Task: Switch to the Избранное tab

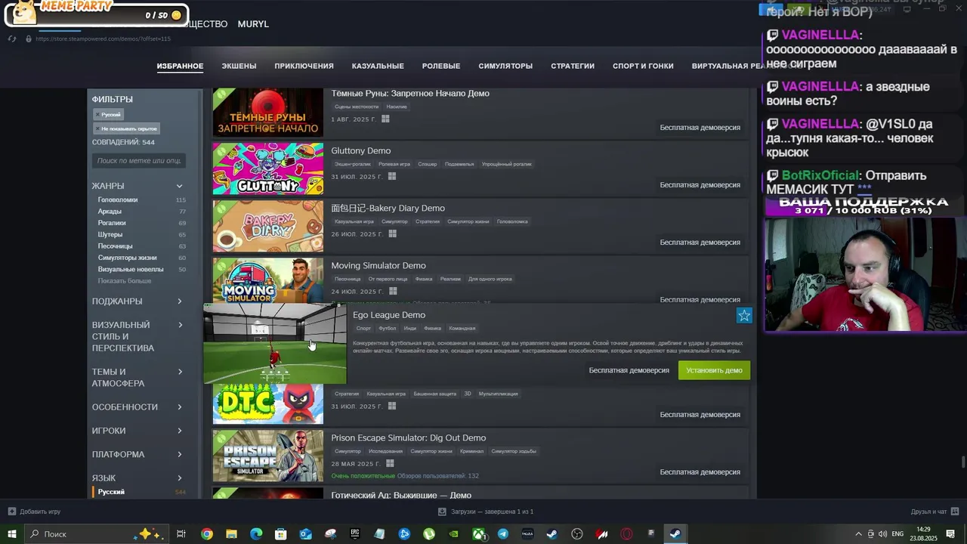Action: tap(180, 66)
